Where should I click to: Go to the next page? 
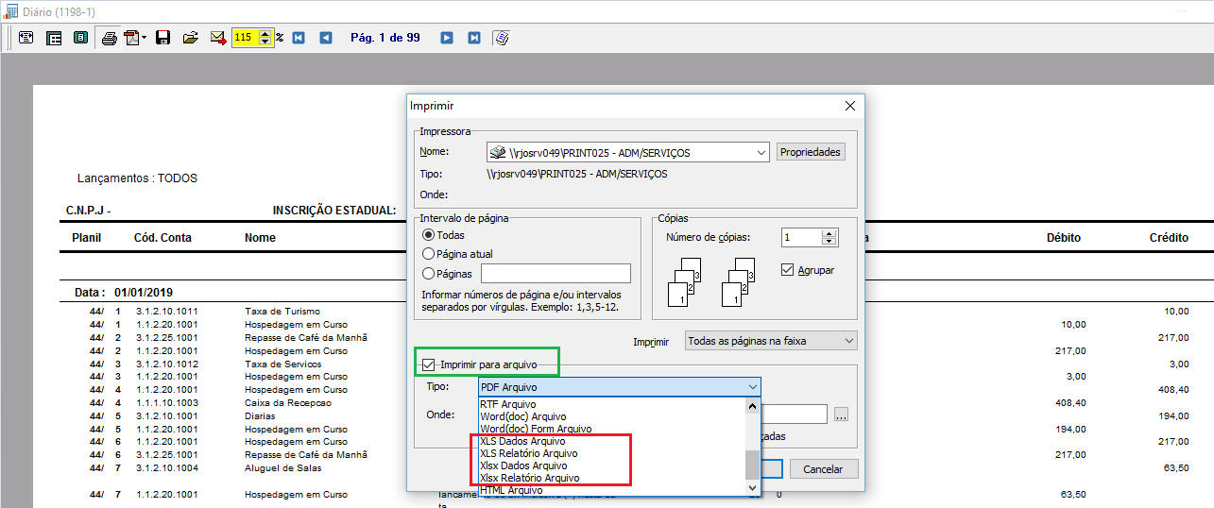point(447,38)
